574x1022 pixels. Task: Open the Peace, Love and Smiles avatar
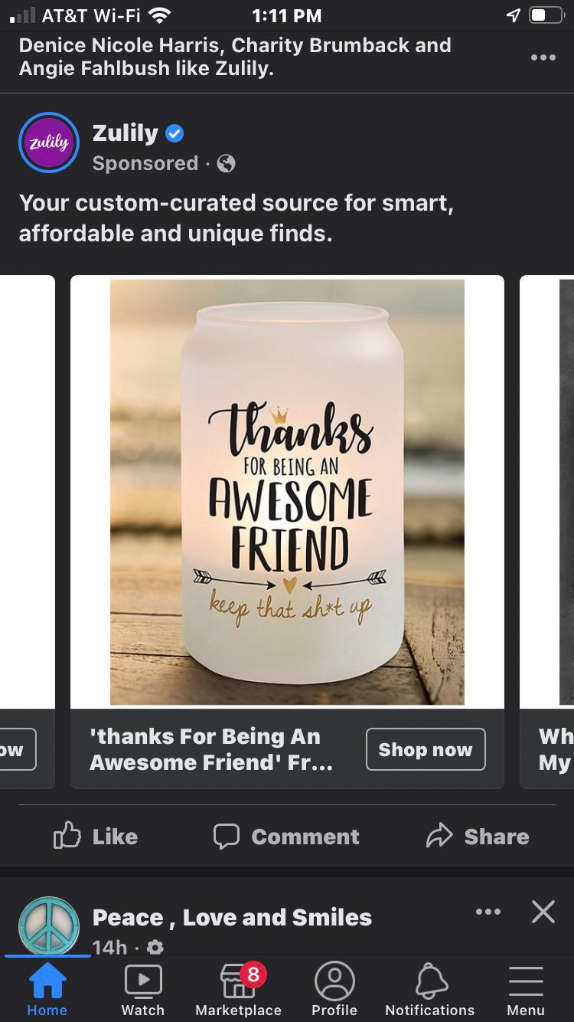click(x=49, y=925)
